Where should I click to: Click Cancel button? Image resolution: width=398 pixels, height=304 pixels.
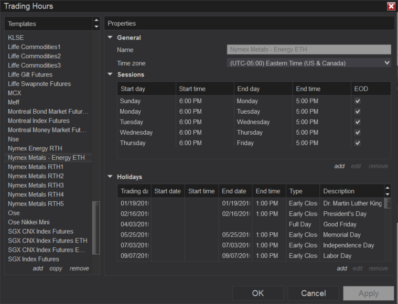point(313,294)
